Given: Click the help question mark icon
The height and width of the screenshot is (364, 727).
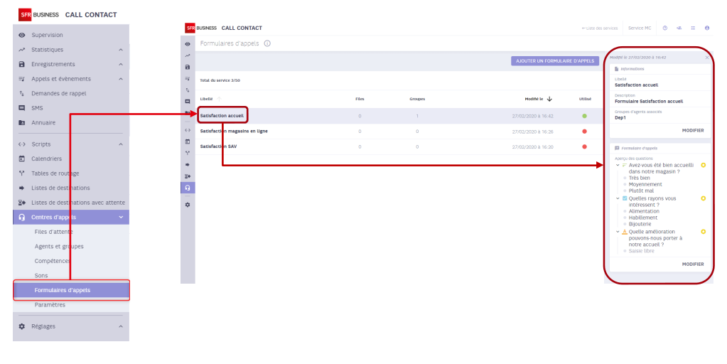Looking at the screenshot, I should click(665, 28).
